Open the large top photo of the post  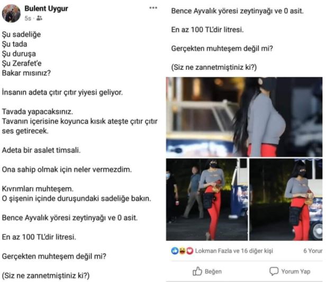244,117
